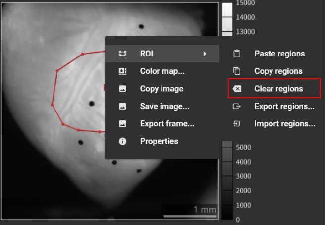
Task: Expand the ROI submenu arrow
Action: (x=205, y=54)
